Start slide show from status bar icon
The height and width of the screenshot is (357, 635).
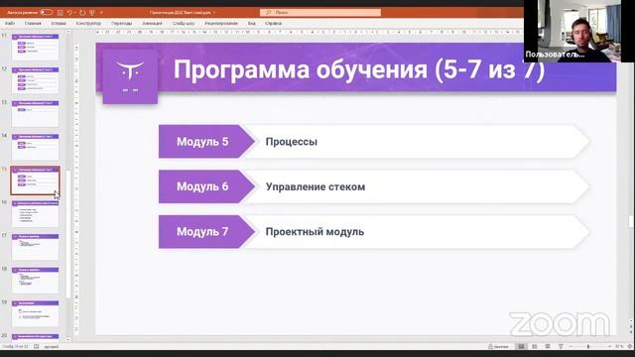point(561,346)
